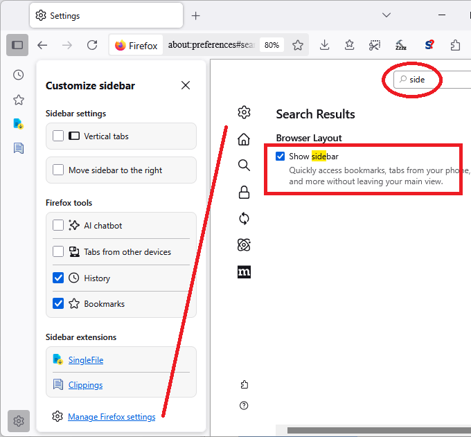The height and width of the screenshot is (437, 471).
Task: Go back with the back arrow
Action: (42, 45)
